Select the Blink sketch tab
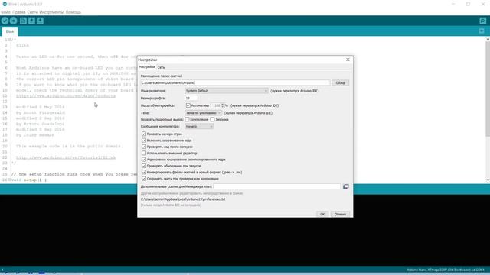The image size is (490, 275). pos(10,31)
